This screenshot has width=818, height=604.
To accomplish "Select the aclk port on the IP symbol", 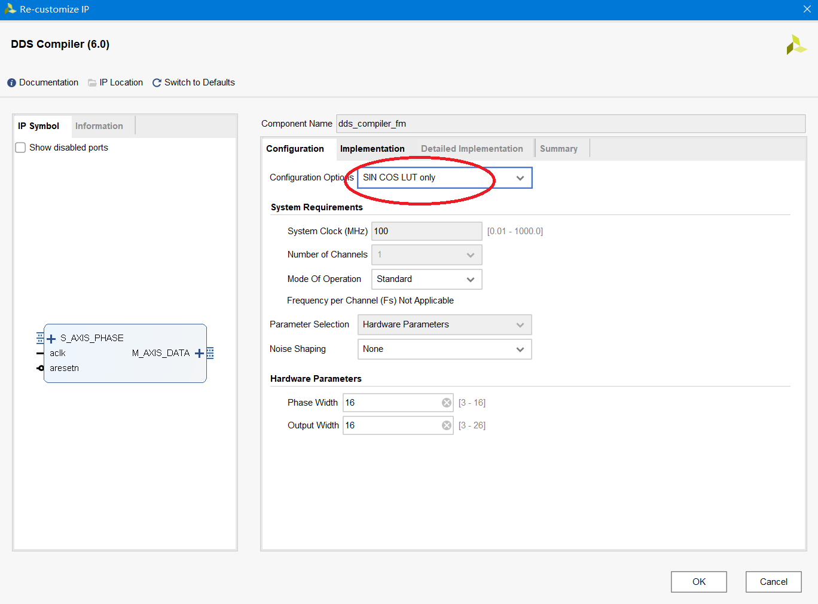I will [x=57, y=353].
